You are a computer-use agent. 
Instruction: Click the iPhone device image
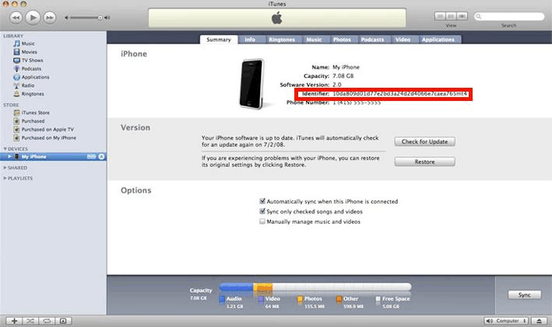pos(251,85)
